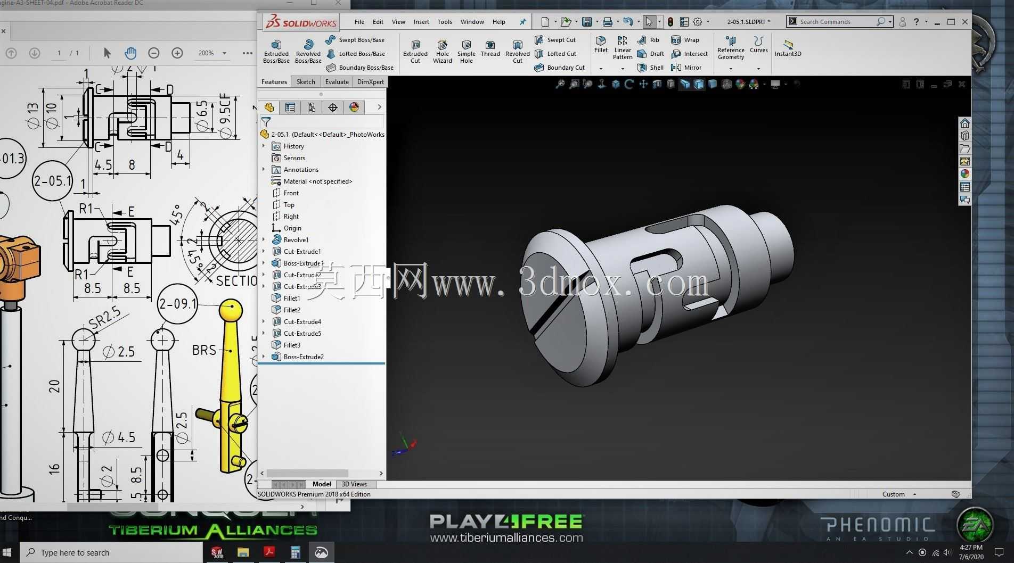
Task: Select the Intersect tool
Action: click(x=690, y=54)
